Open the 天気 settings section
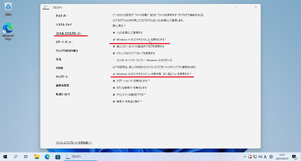The width and height of the screenshot is (301, 161). click(58, 59)
